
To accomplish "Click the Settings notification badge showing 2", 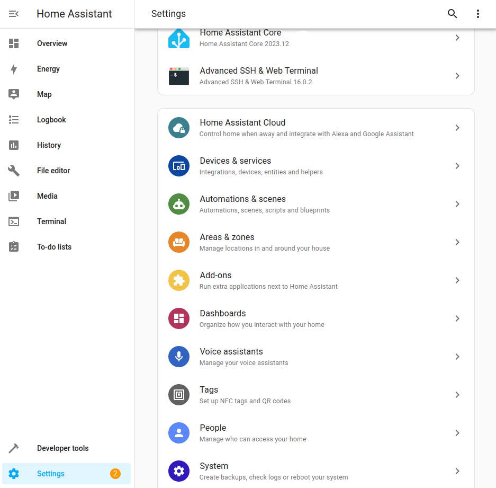I will [x=115, y=474].
